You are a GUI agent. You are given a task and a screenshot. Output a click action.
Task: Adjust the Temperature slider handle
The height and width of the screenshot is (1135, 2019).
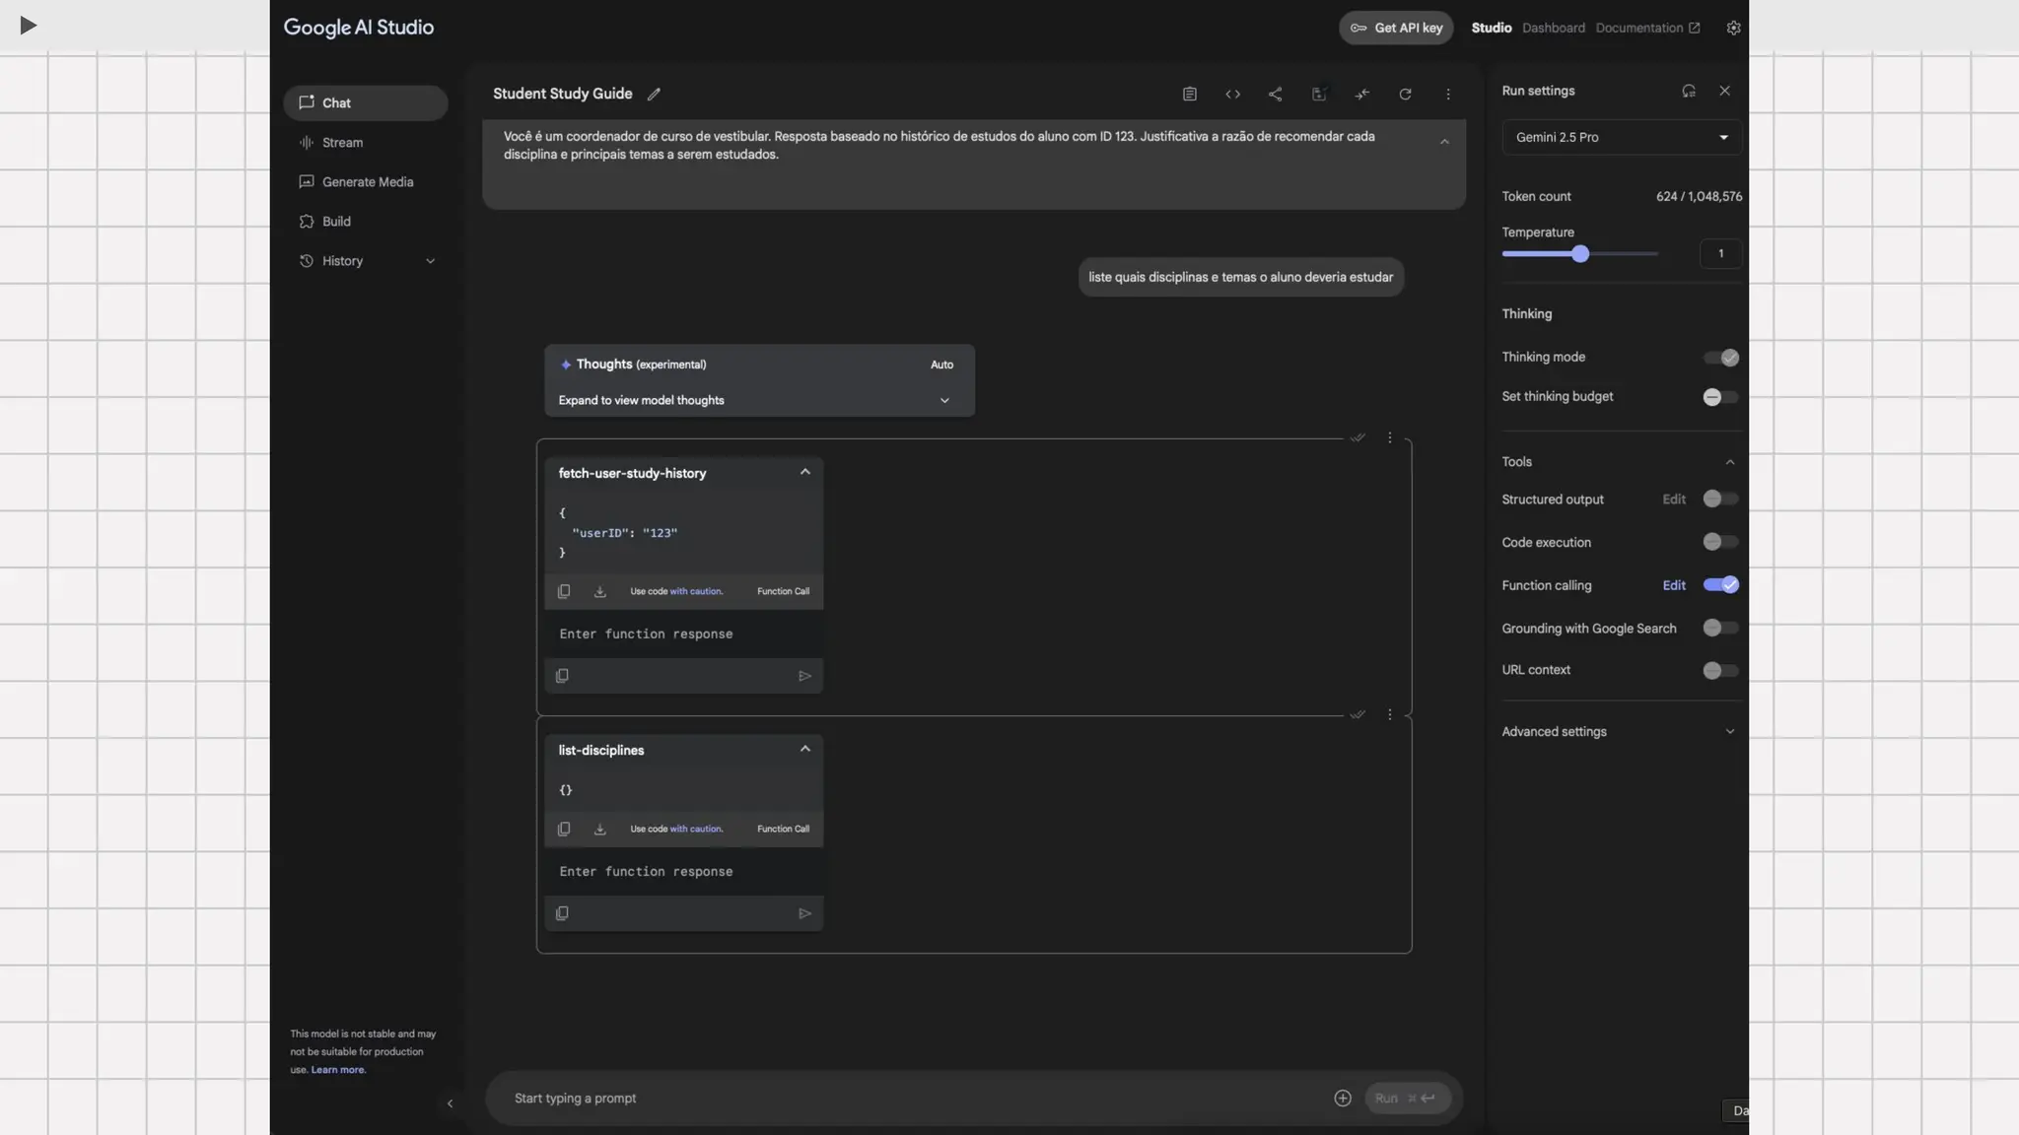[1580, 254]
